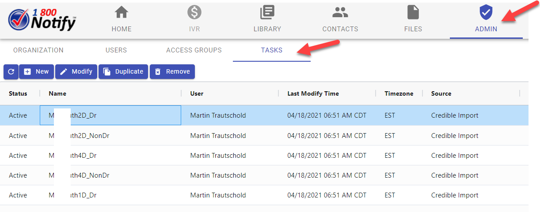540x212 pixels.
Task: Click the 1 800 Notify logo
Action: click(42, 20)
